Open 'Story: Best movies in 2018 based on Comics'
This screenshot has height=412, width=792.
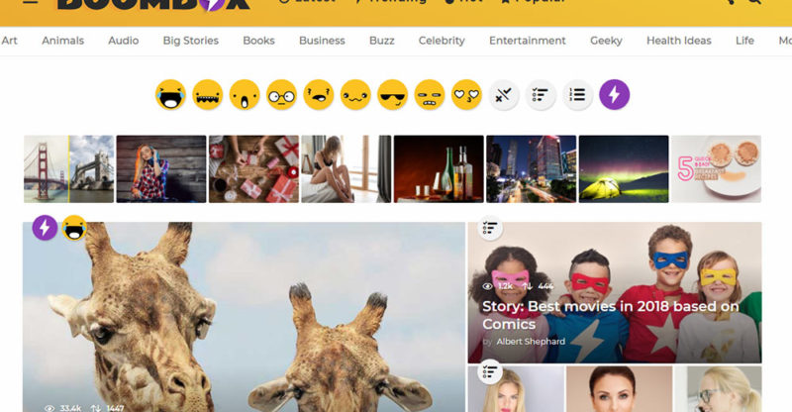pyautogui.click(x=610, y=315)
